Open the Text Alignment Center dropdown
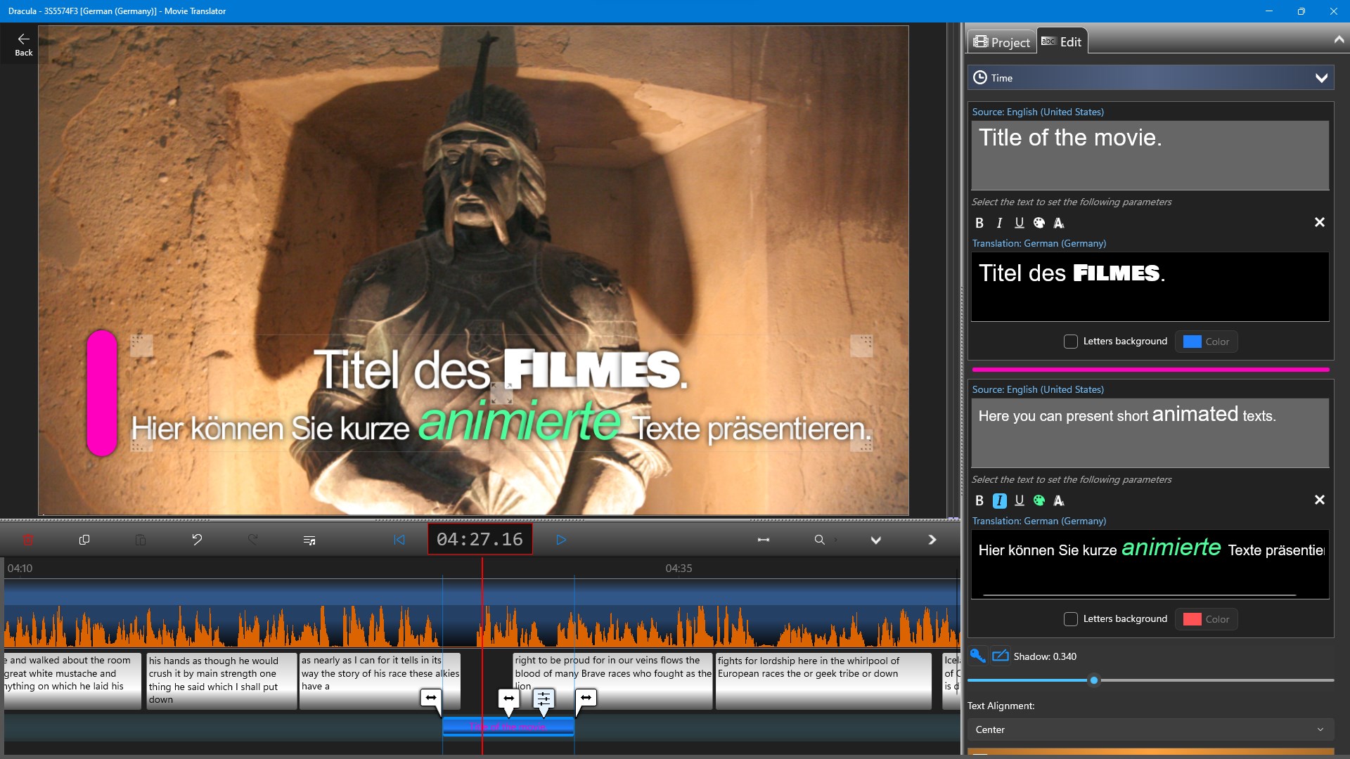Image resolution: width=1350 pixels, height=759 pixels. click(x=1150, y=729)
